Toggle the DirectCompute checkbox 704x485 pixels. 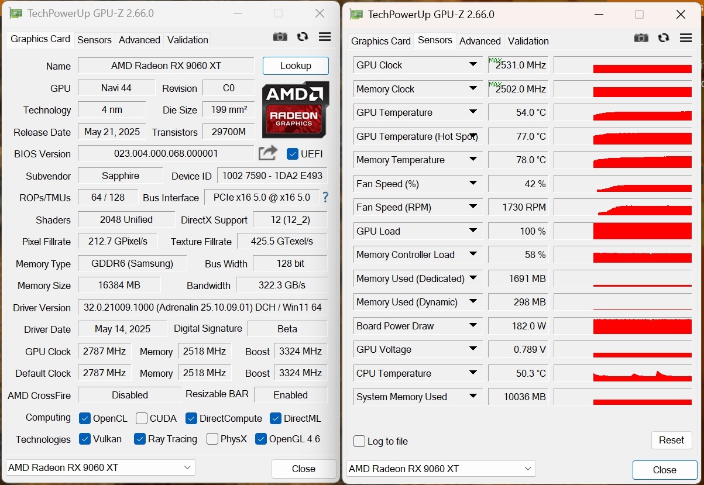pyautogui.click(x=191, y=418)
